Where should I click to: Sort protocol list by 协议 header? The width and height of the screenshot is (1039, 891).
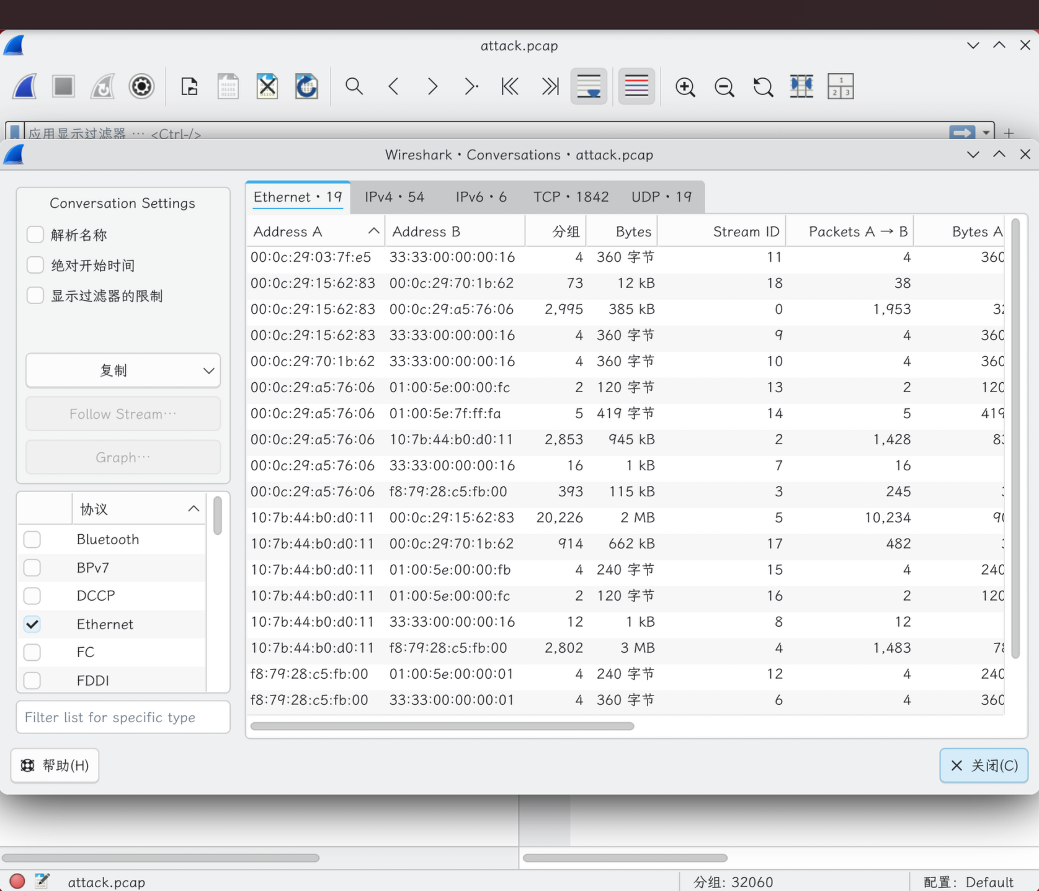tap(139, 509)
